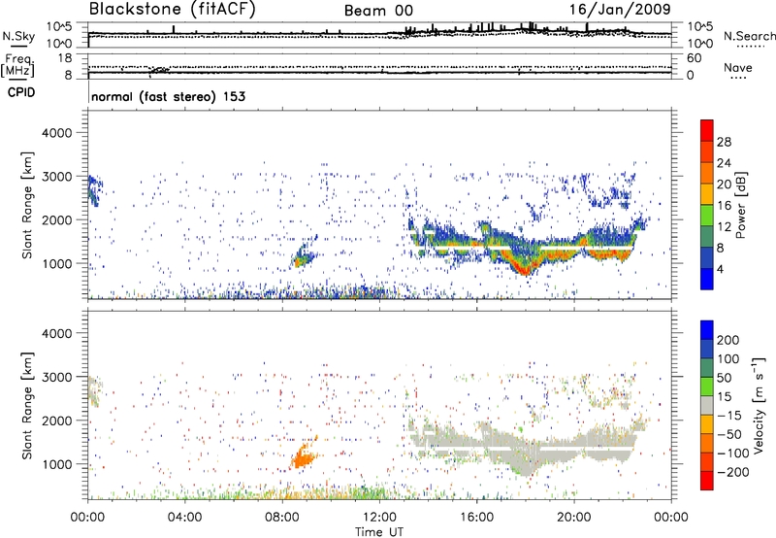Screen dimensions: 776x538
Task: Click the strong red power echo near 18:00
Action: point(524,268)
